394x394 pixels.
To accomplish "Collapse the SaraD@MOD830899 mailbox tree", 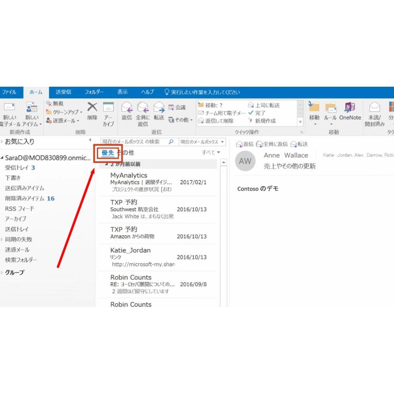I will pyautogui.click(x=3, y=158).
